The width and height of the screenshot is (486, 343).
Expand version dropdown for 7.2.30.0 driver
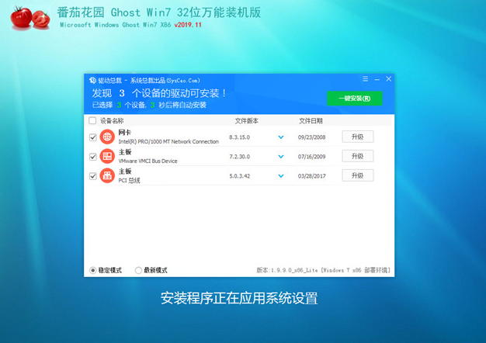(281, 157)
